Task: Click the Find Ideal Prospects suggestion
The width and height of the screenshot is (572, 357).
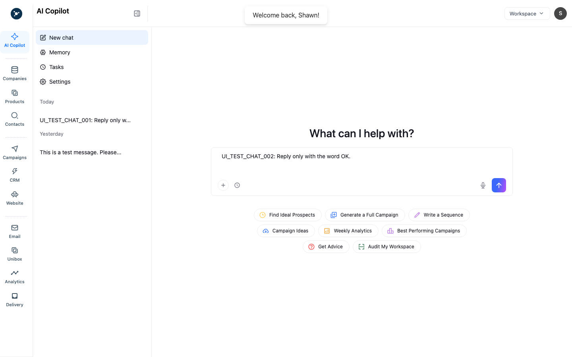Action: [288, 215]
